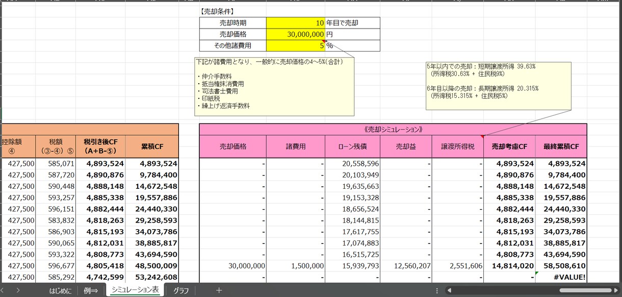Viewport: 622px width, 297px height.
Task: Click the loan balance cell 16,515,725
Action: tap(352, 254)
